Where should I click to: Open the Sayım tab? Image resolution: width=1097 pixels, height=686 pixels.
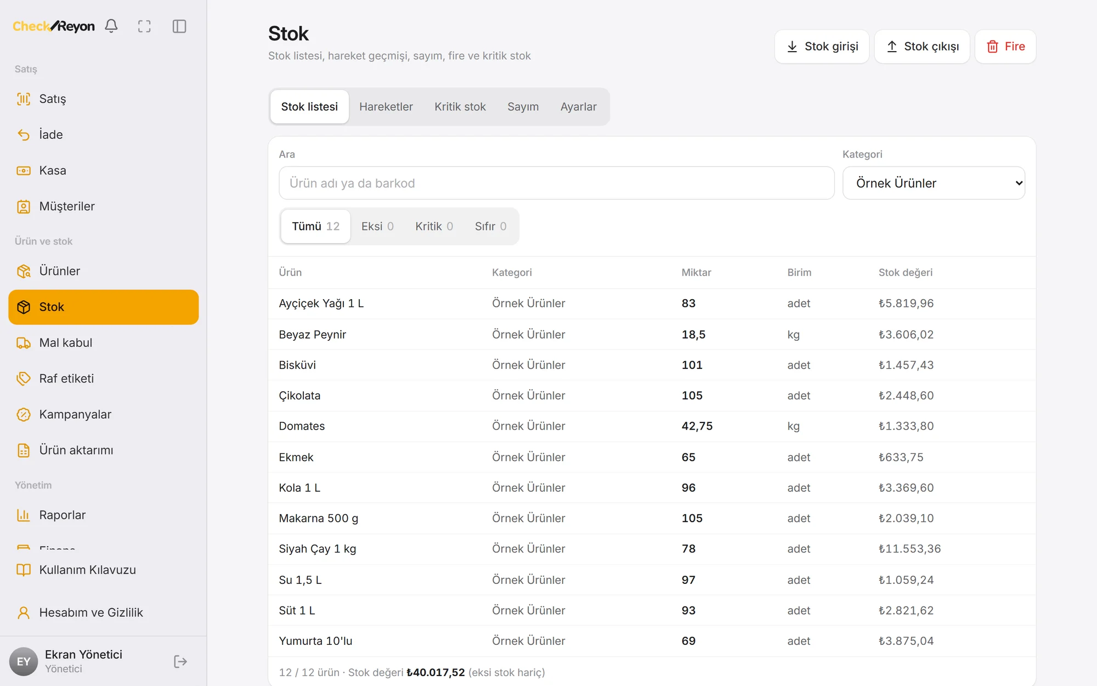(x=523, y=107)
